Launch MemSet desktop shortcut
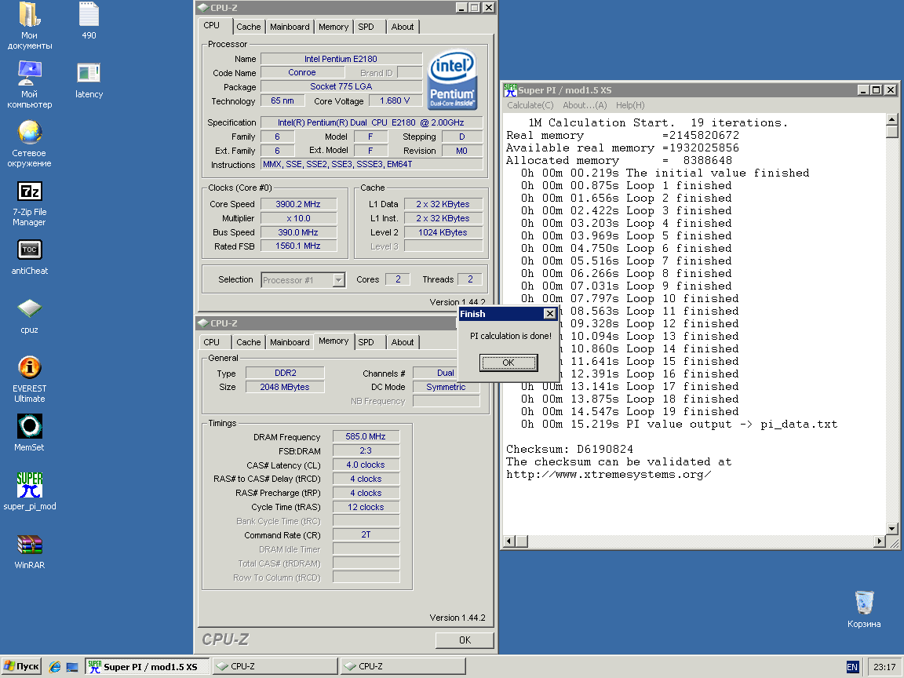Screen dimensions: 904x678 [29, 432]
